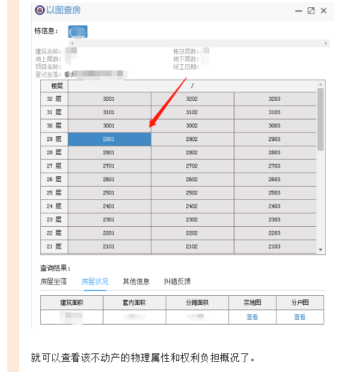Select room 2901 cell

click(109, 139)
